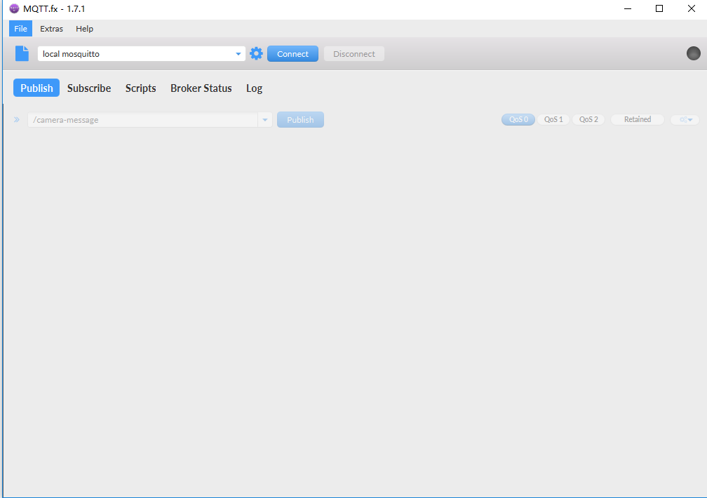Open the Extras menu

click(51, 29)
